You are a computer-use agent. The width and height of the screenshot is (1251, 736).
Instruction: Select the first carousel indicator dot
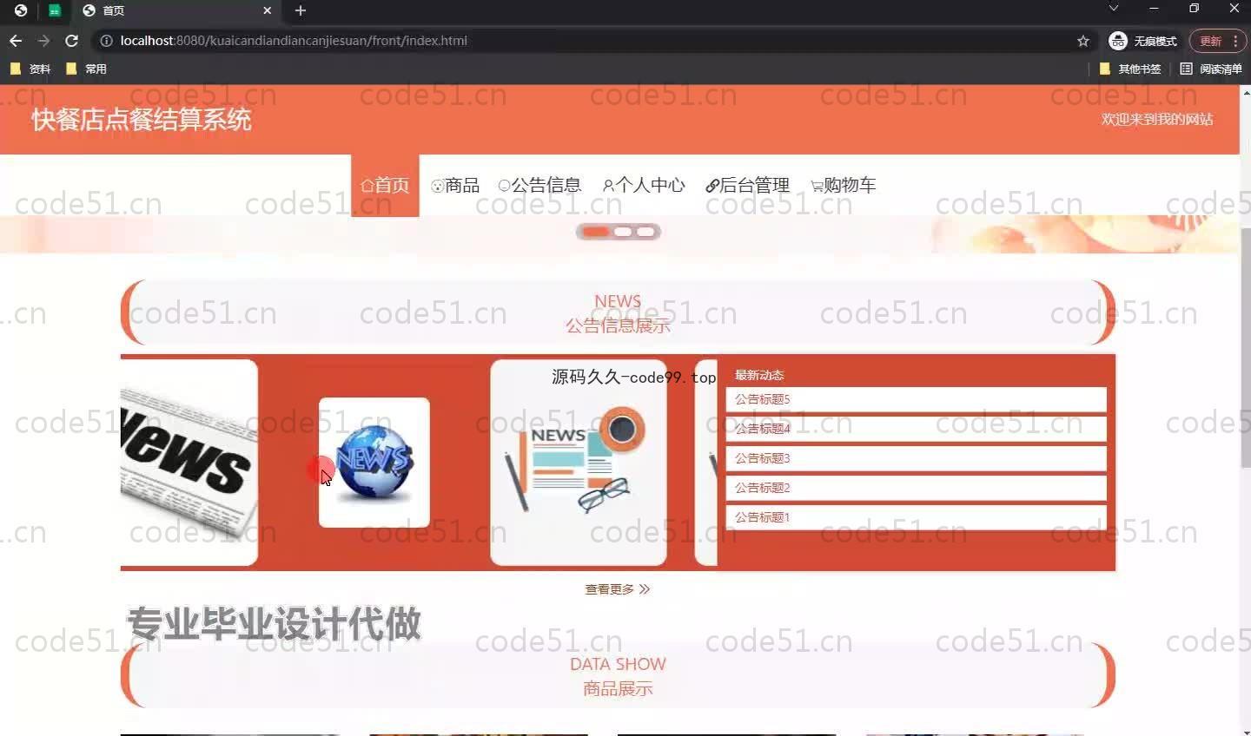pos(595,232)
